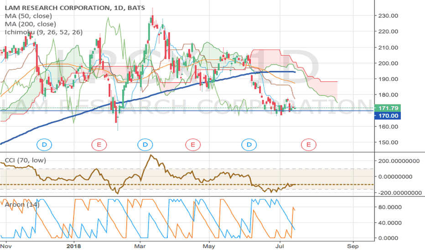Select the MA (200, close) legend
The height and width of the screenshot is (250, 425).
pyautogui.click(x=31, y=24)
